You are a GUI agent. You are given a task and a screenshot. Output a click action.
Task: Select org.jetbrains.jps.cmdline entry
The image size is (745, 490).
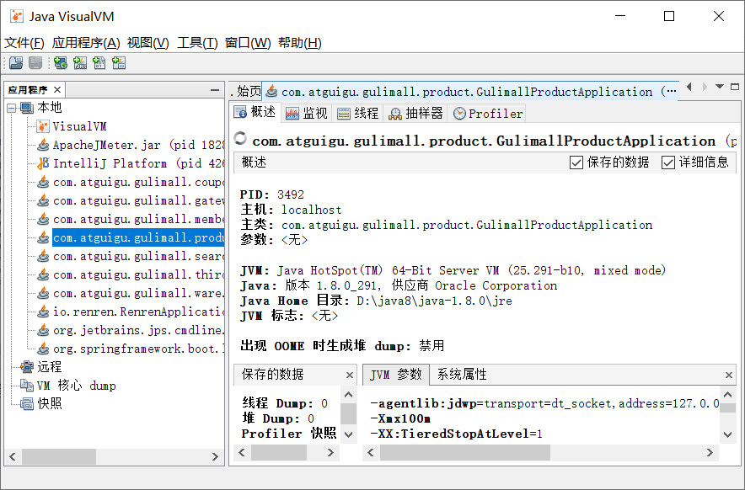[131, 330]
